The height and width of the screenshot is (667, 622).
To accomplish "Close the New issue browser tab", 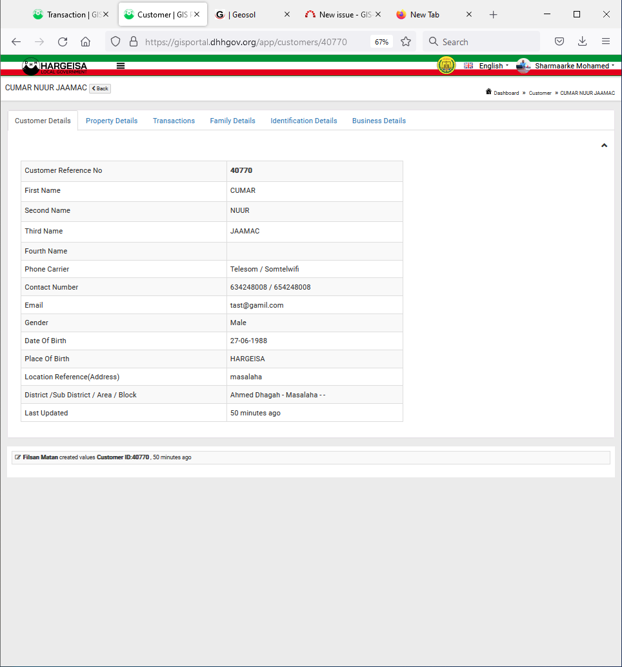I will [x=378, y=14].
